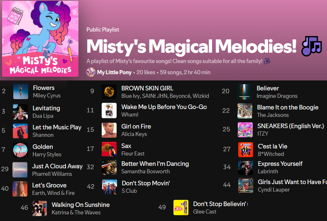Click the Pharrell Williams artist name
The image size is (327, 221).
click(x=52, y=174)
